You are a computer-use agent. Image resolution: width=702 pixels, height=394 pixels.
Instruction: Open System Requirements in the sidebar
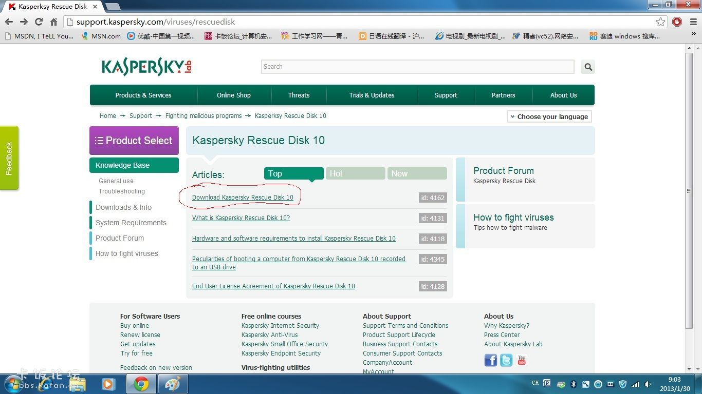[131, 223]
